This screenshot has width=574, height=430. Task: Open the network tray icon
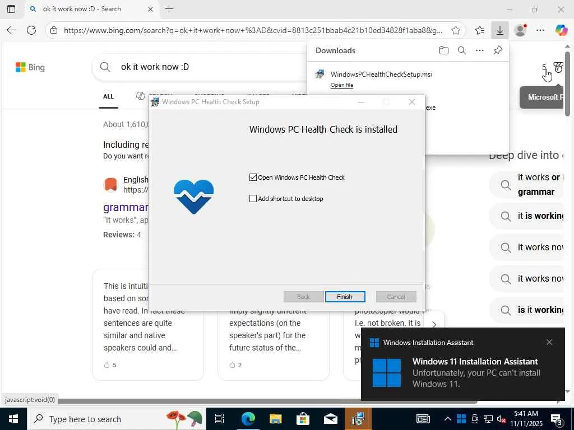488,419
